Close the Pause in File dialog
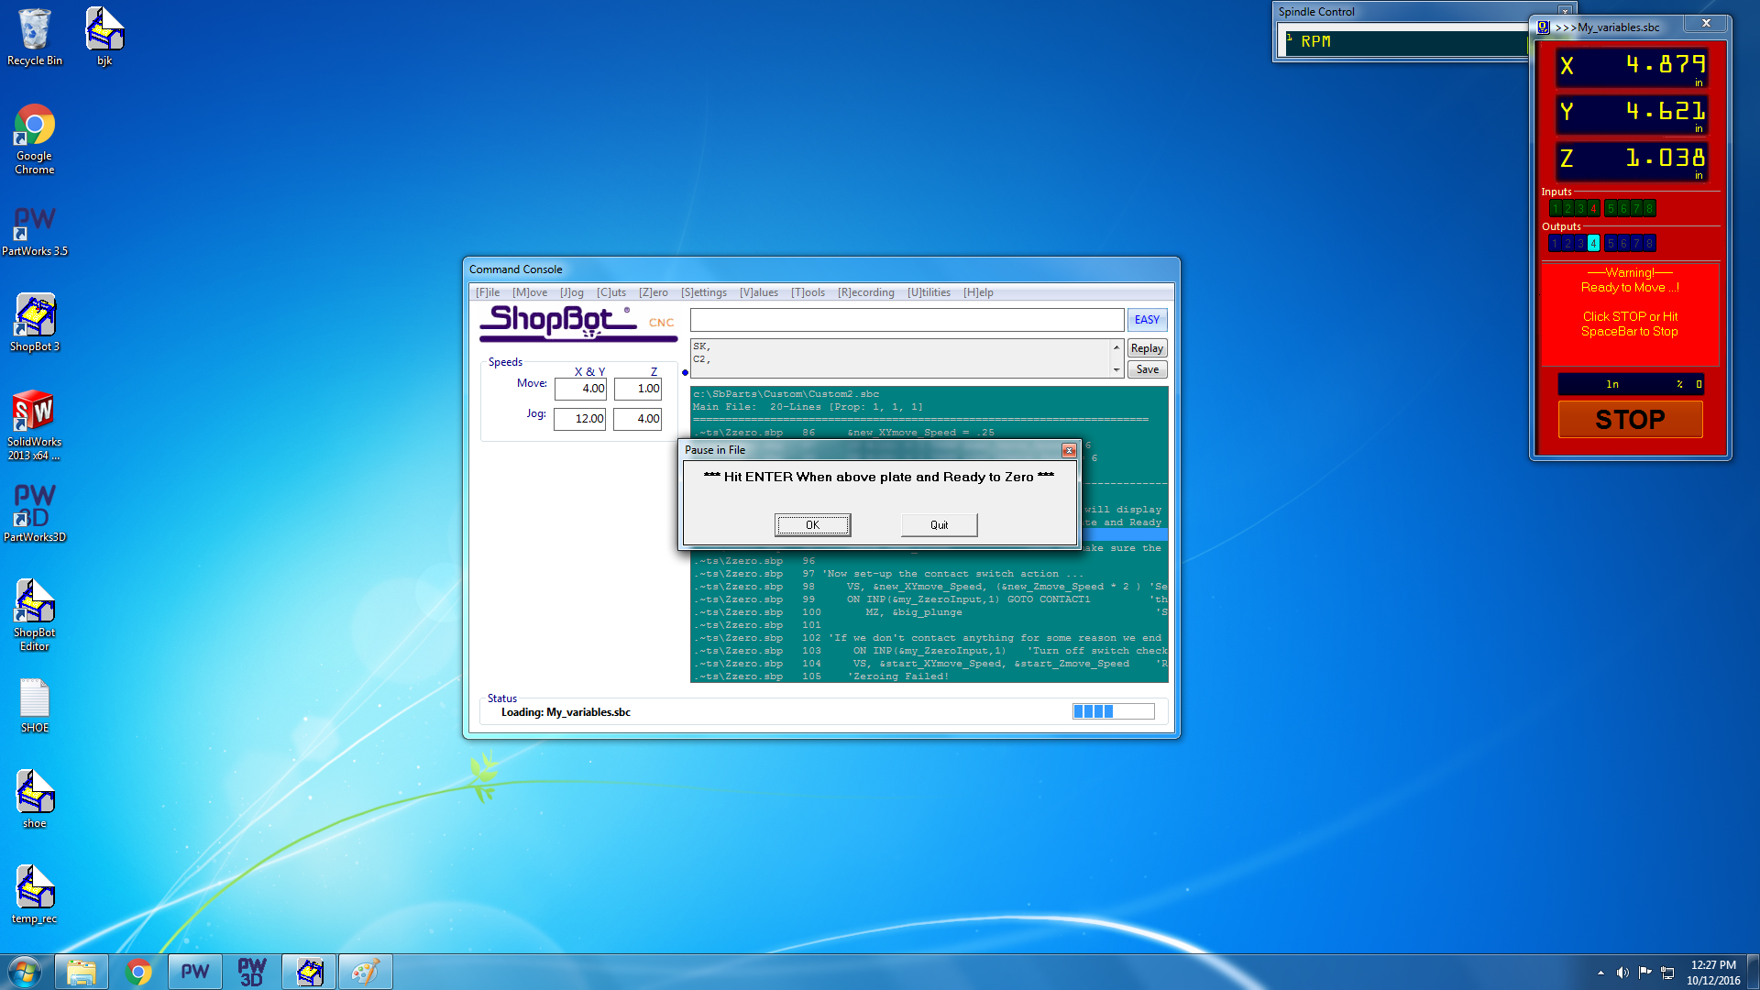Image resolution: width=1760 pixels, height=990 pixels. click(1069, 450)
